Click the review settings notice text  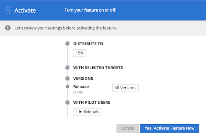(66, 28)
